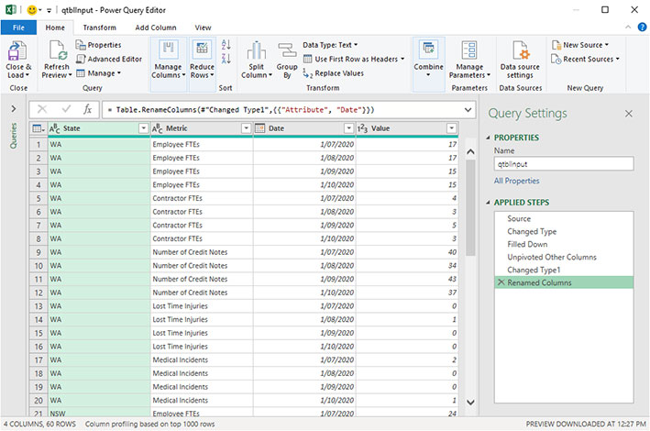Image resolution: width=650 pixels, height=431 pixels.
Task: Close the Query Settings pane
Action: click(628, 113)
